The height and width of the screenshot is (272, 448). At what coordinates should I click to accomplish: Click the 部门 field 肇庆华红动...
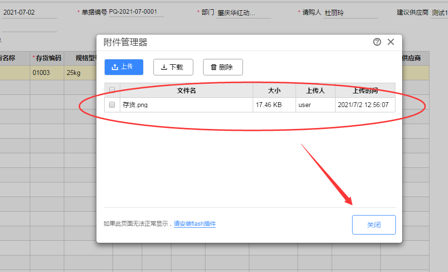pyautogui.click(x=243, y=13)
